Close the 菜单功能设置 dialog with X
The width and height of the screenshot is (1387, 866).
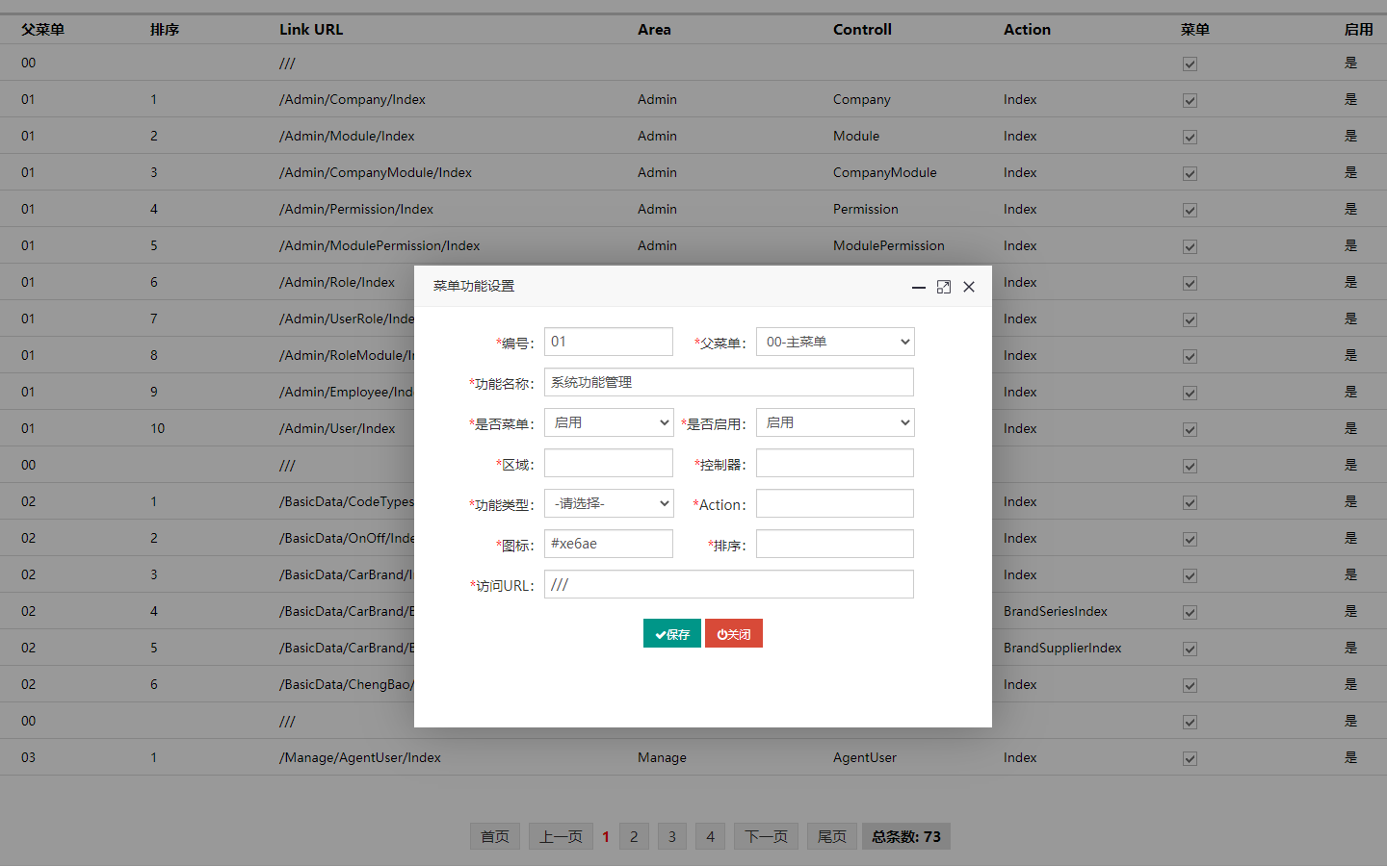coord(969,287)
